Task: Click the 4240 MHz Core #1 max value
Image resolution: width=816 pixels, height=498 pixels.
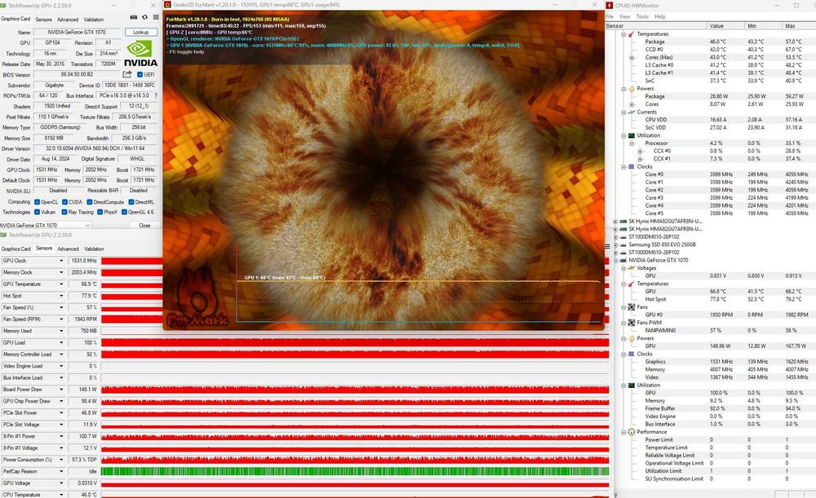Action: [x=796, y=182]
